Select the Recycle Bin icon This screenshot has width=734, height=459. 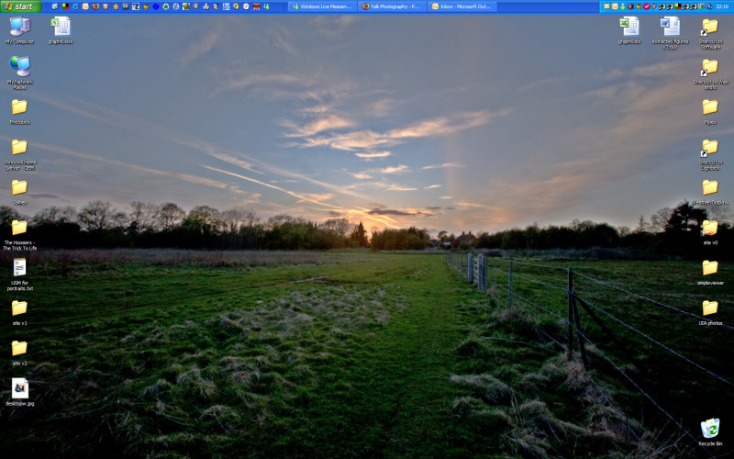709,429
